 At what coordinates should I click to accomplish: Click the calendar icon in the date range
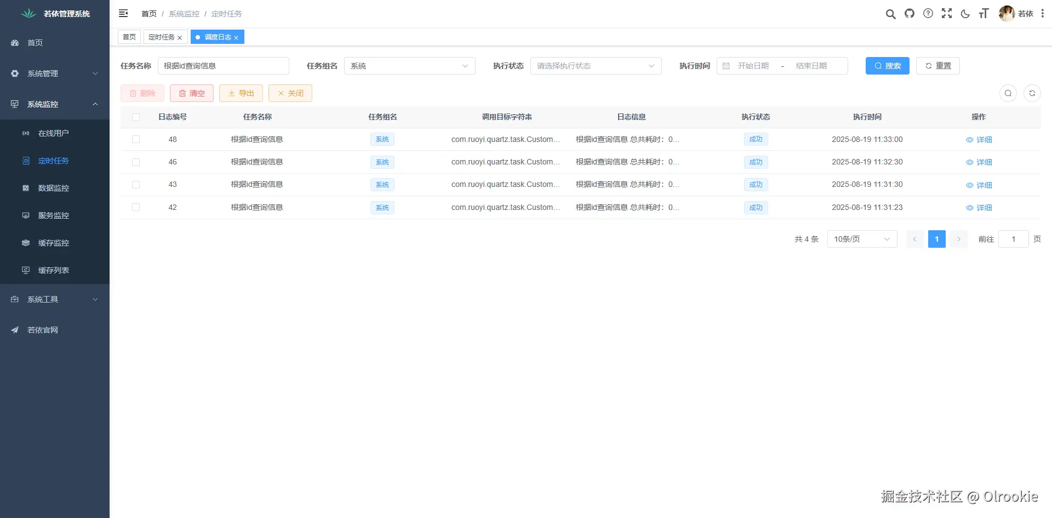point(726,66)
